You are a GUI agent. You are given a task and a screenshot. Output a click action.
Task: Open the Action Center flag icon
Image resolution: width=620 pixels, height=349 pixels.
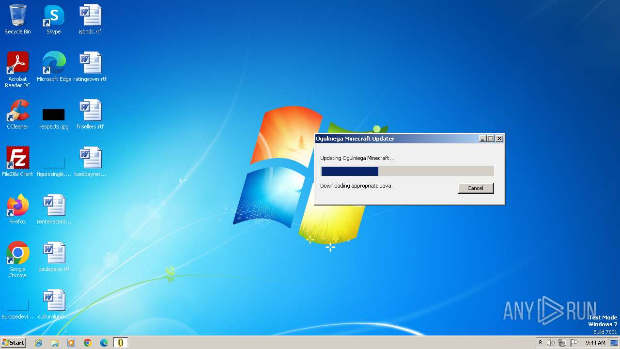(574, 343)
